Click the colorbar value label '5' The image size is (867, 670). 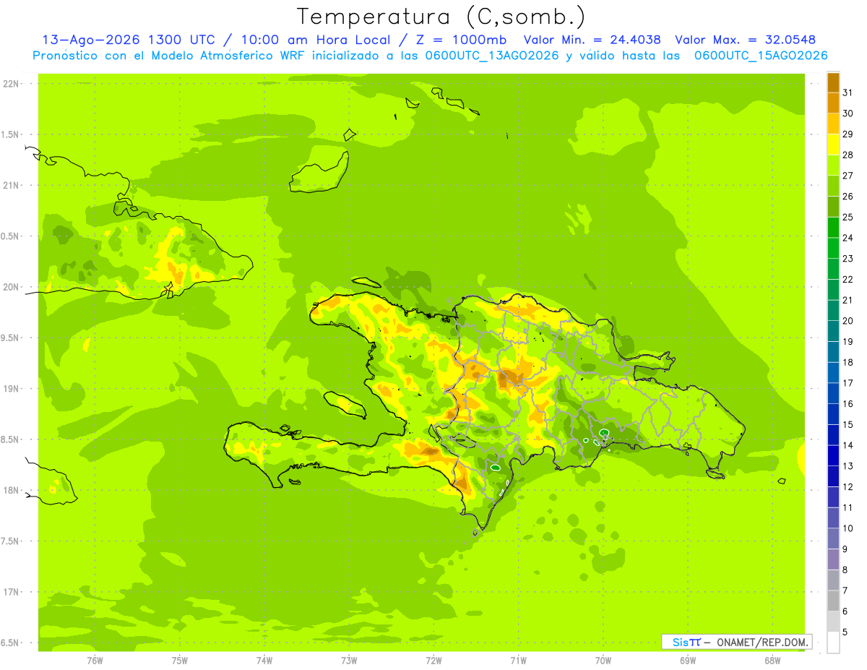tap(845, 632)
